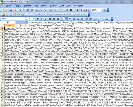Apply the yellow fill color bucket
133x107 pixels.
point(101,19)
